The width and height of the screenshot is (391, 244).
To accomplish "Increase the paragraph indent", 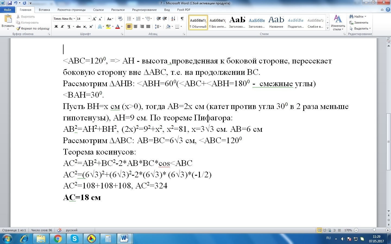I will tap(165, 19).
